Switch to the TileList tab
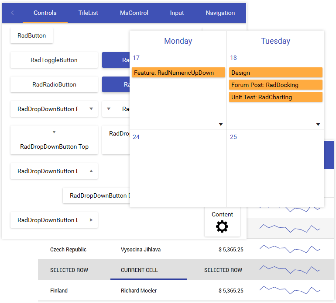The height and width of the screenshot is (303, 336). point(88,13)
